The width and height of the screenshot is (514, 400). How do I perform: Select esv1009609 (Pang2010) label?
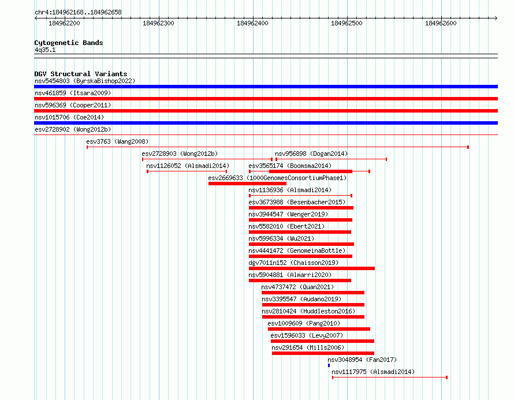pos(304,323)
